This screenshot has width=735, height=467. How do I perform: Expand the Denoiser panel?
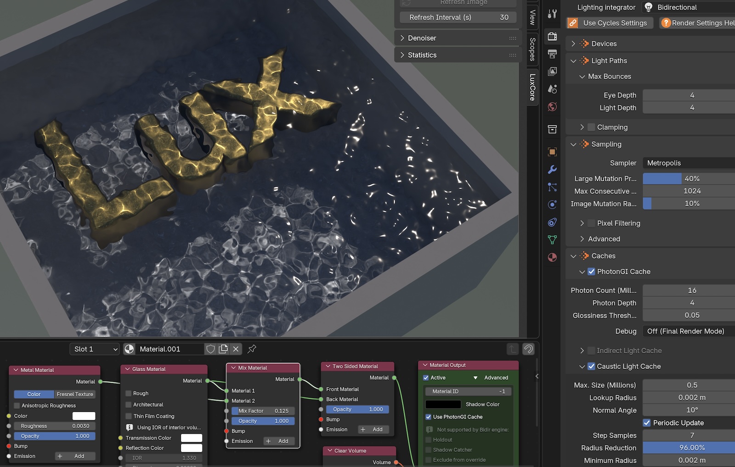[422, 38]
